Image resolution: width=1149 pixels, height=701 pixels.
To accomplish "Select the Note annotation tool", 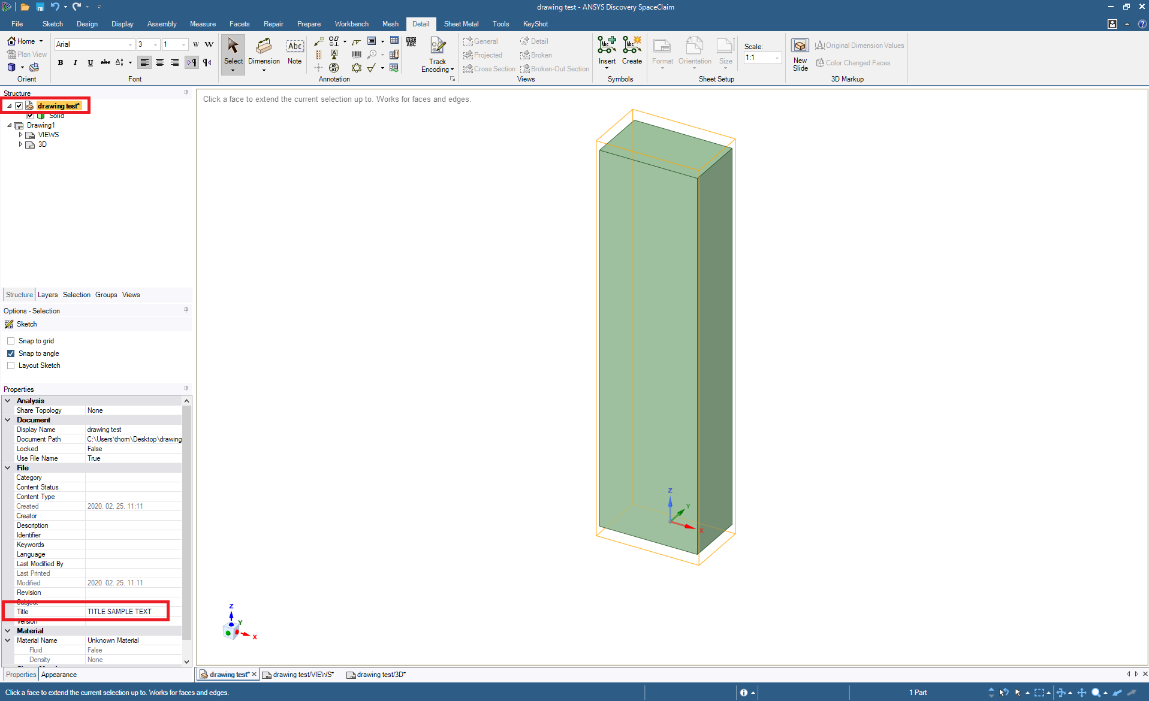I will pos(294,47).
